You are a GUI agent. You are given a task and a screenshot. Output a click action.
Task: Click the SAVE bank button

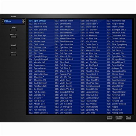click(x=14, y=55)
